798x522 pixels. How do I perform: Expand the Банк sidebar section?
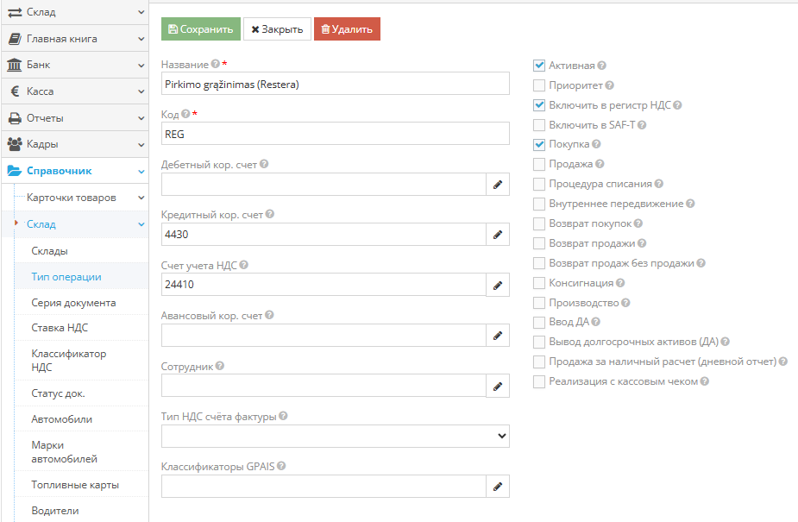click(75, 65)
